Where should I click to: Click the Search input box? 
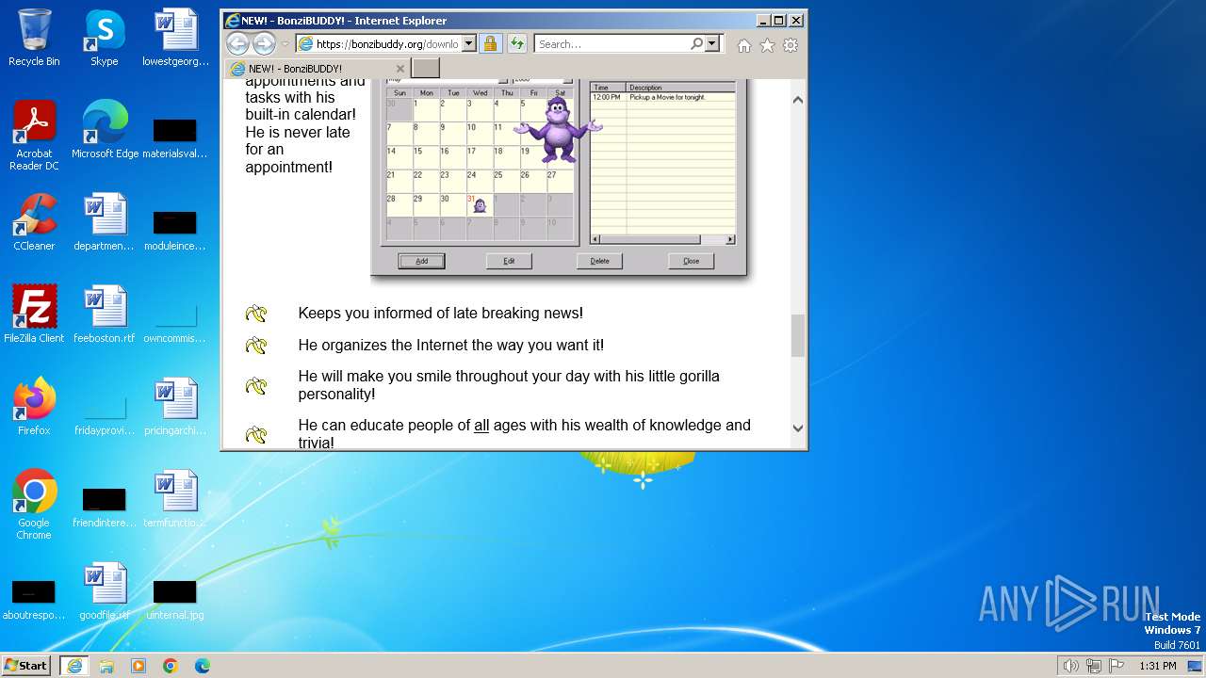coord(612,43)
